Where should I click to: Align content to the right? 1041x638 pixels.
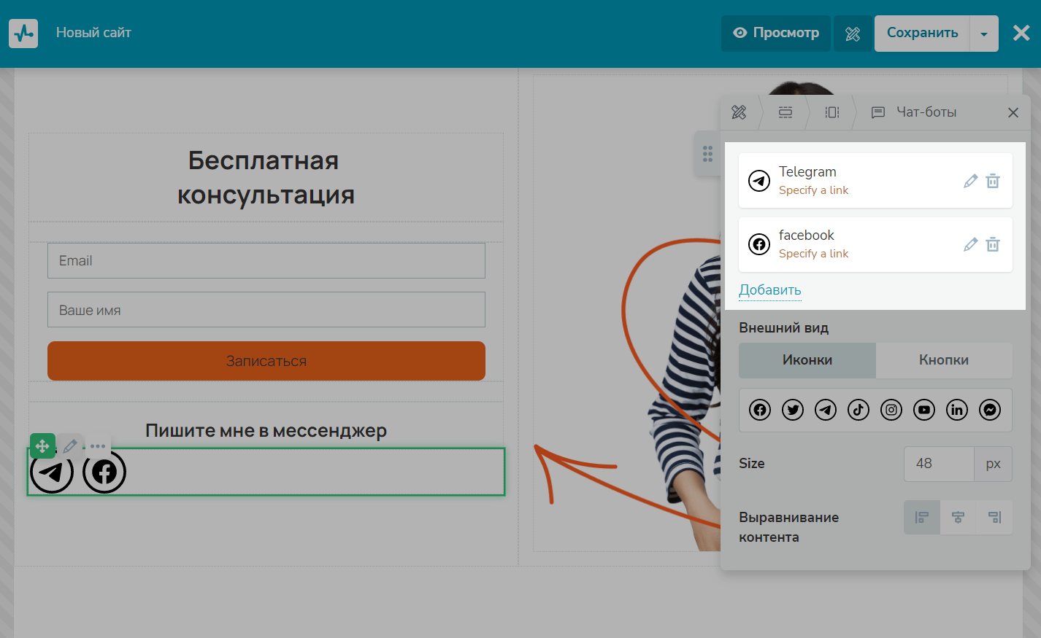click(x=994, y=518)
